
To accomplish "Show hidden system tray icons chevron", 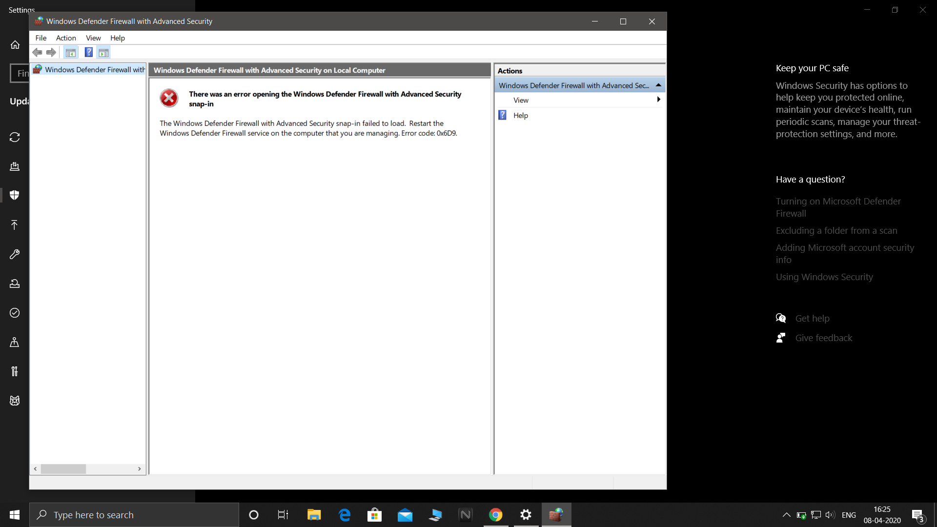I will (x=787, y=515).
